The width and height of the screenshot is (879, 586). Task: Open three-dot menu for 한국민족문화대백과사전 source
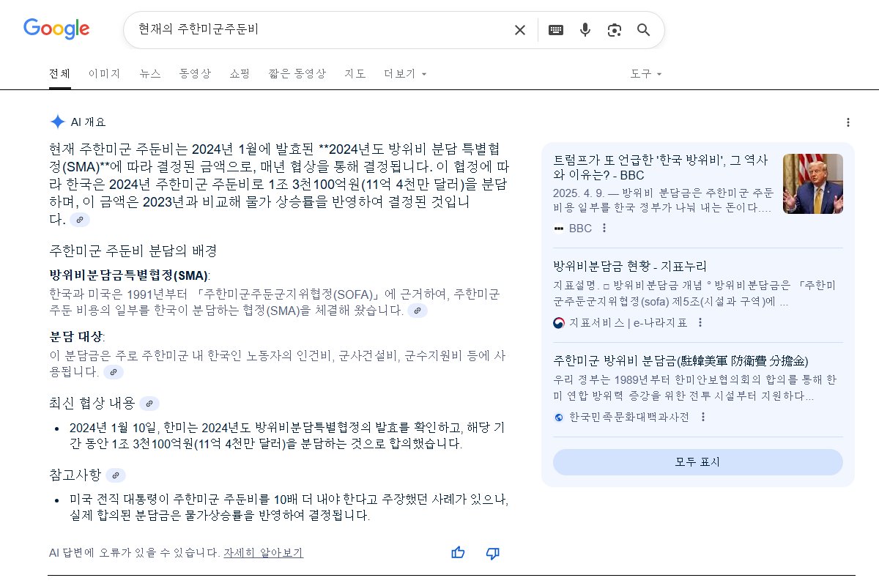[703, 417]
